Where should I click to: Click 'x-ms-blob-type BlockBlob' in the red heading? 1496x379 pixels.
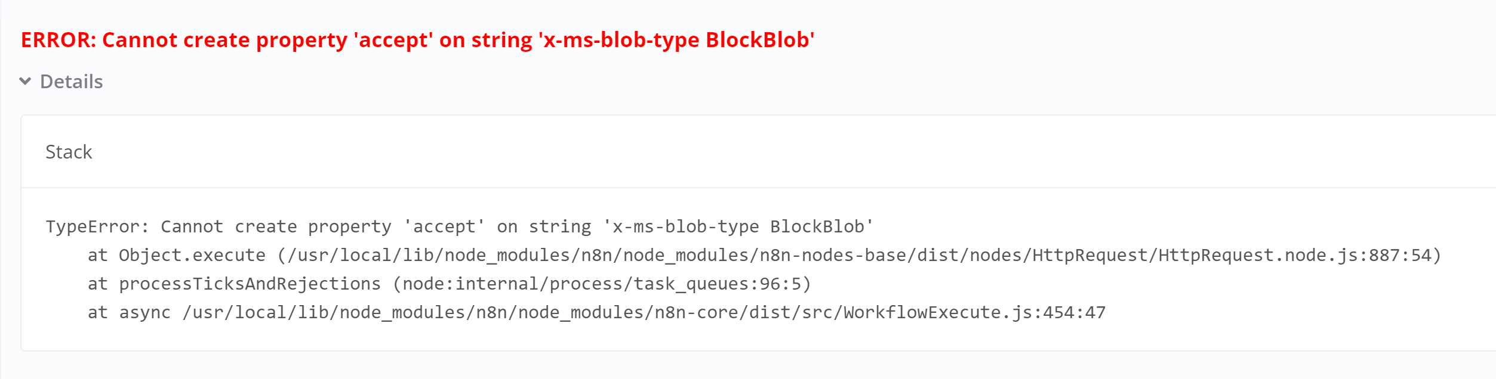pos(676,40)
